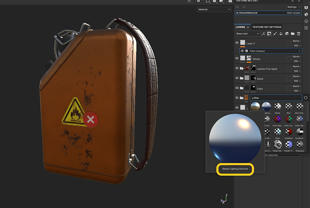Click the Substance filter icon beside Filter (empty)
The width and height of the screenshot is (310, 208).
pos(247,51)
